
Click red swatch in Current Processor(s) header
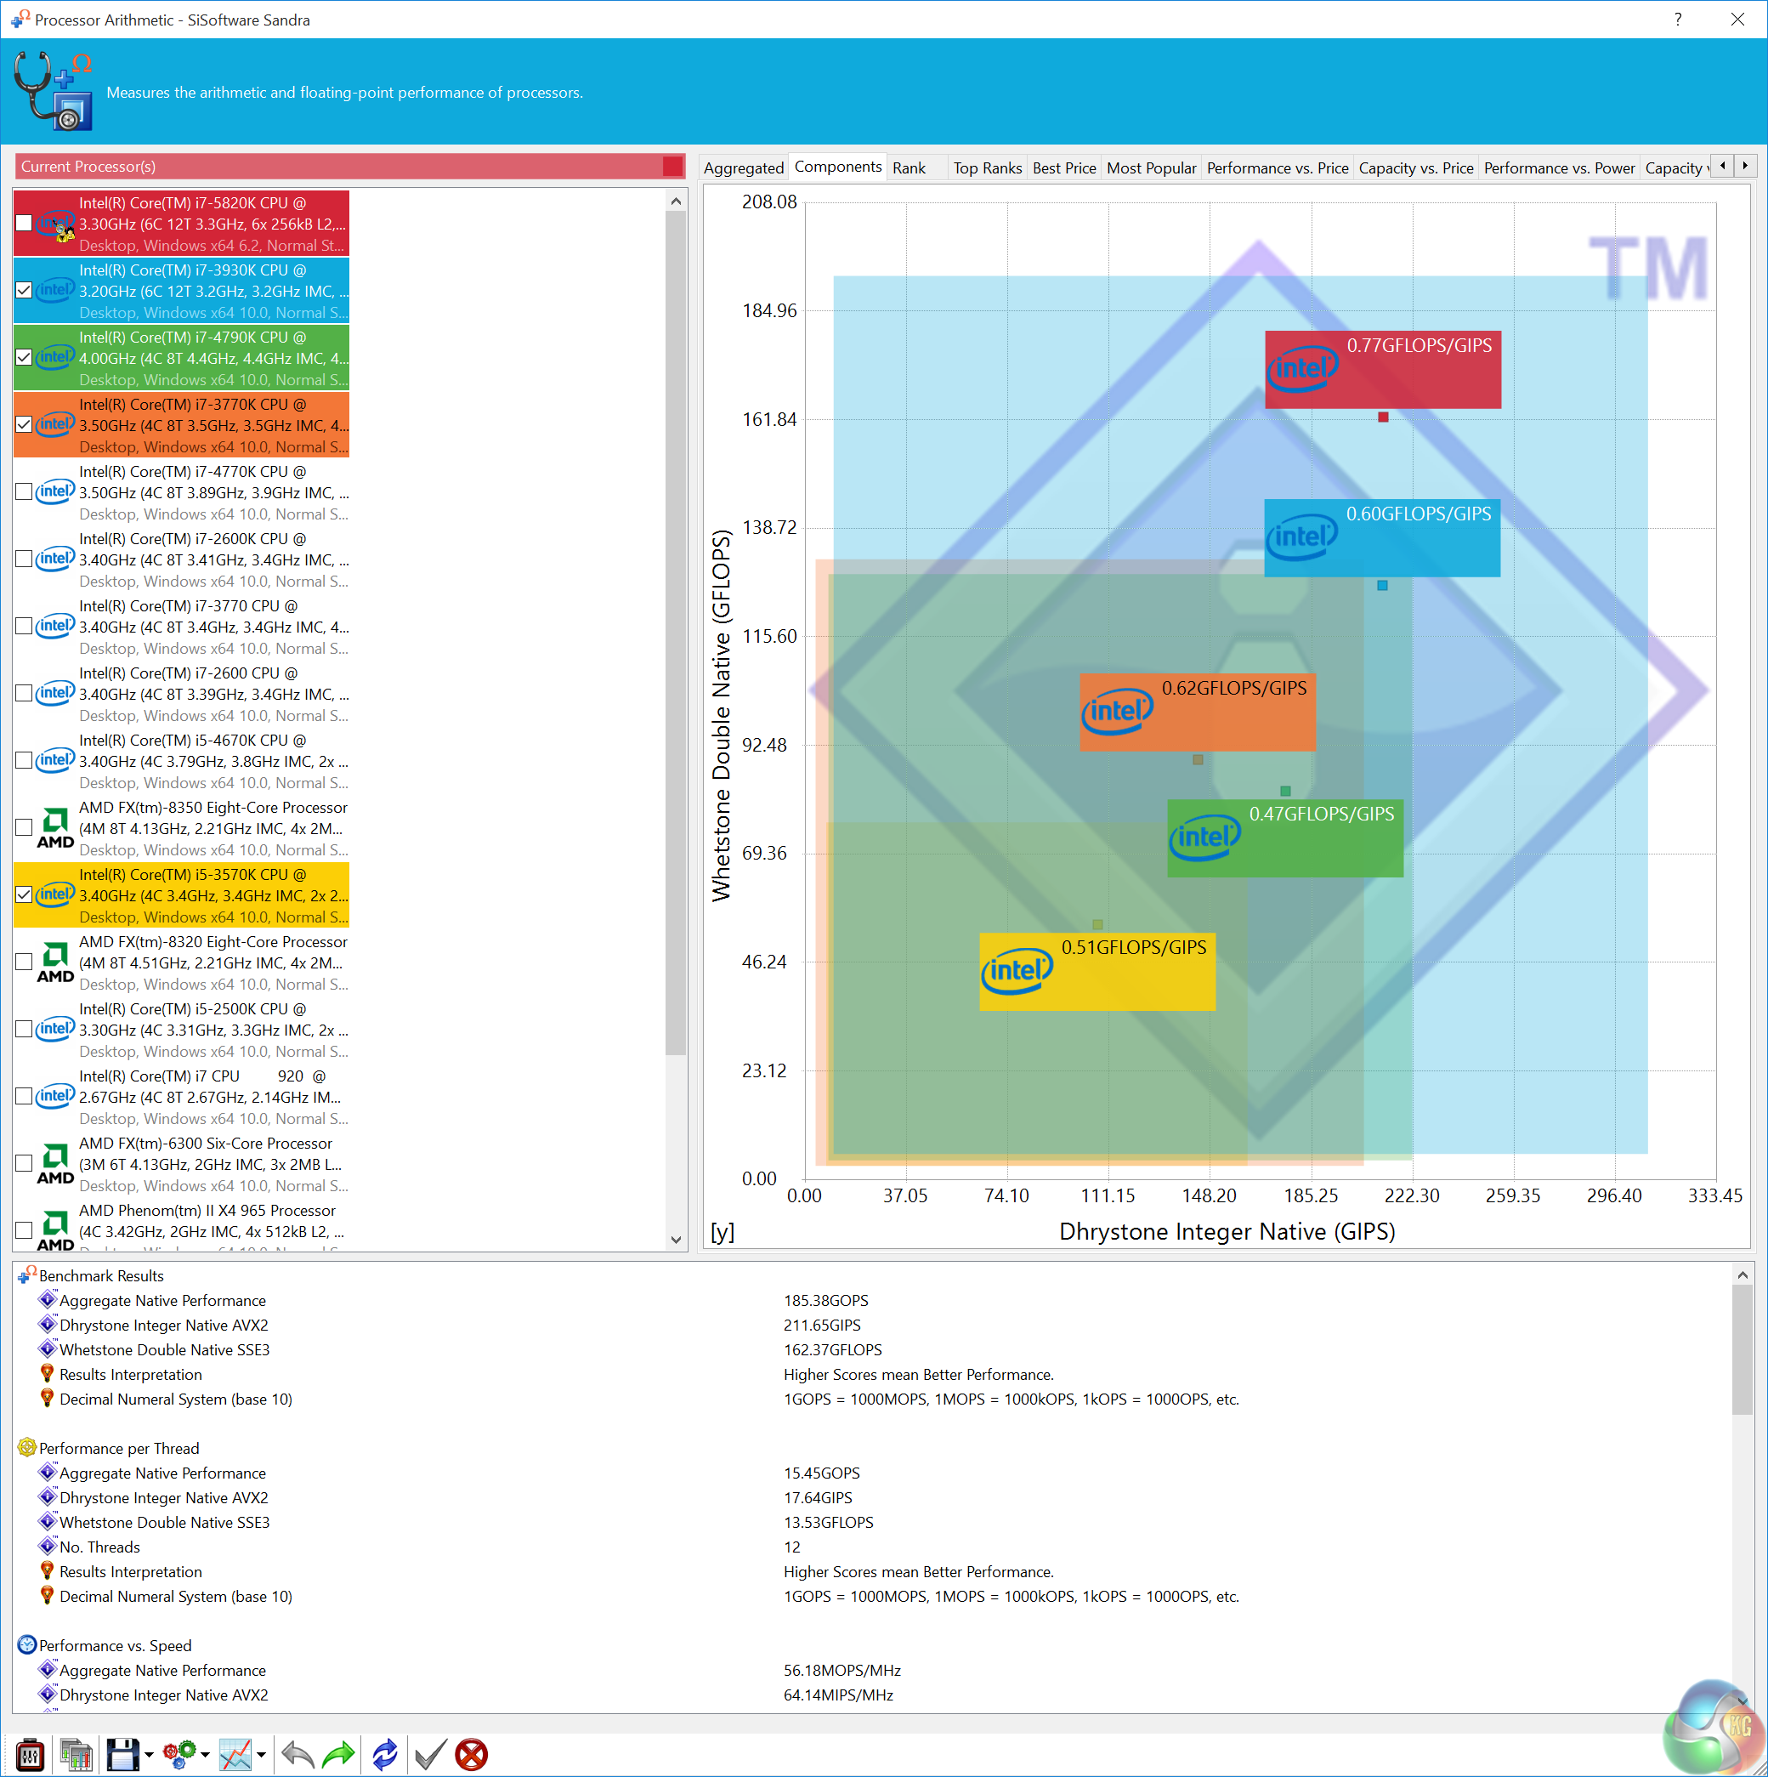point(672,167)
